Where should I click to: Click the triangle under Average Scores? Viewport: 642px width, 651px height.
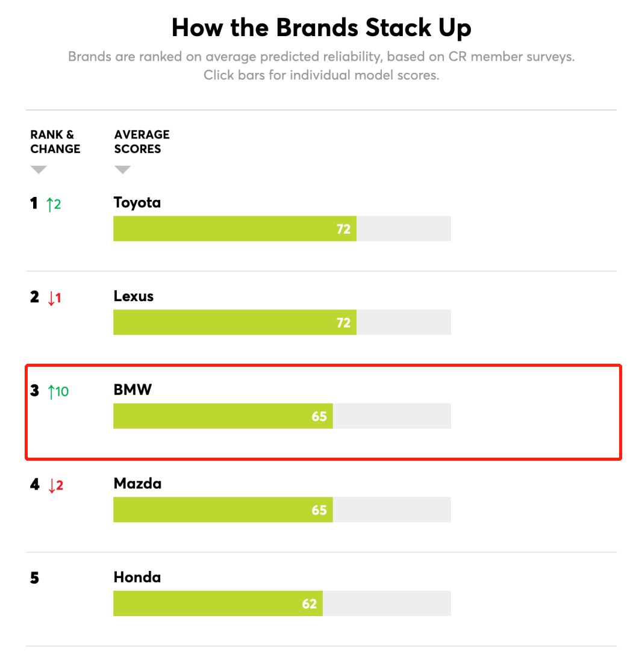coord(122,170)
